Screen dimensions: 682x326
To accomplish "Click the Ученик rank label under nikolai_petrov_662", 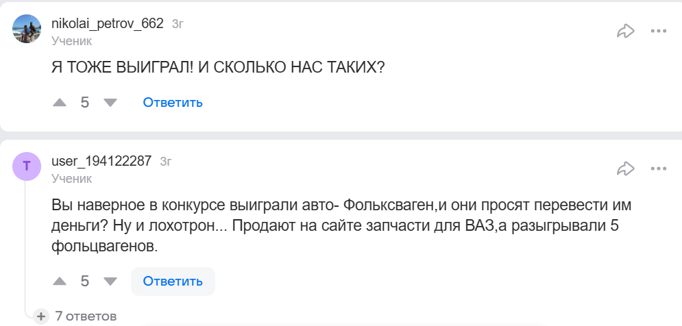I will click(71, 41).
